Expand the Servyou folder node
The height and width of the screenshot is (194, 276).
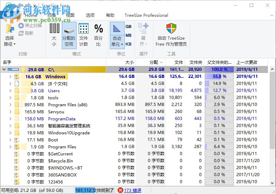coord(10,112)
